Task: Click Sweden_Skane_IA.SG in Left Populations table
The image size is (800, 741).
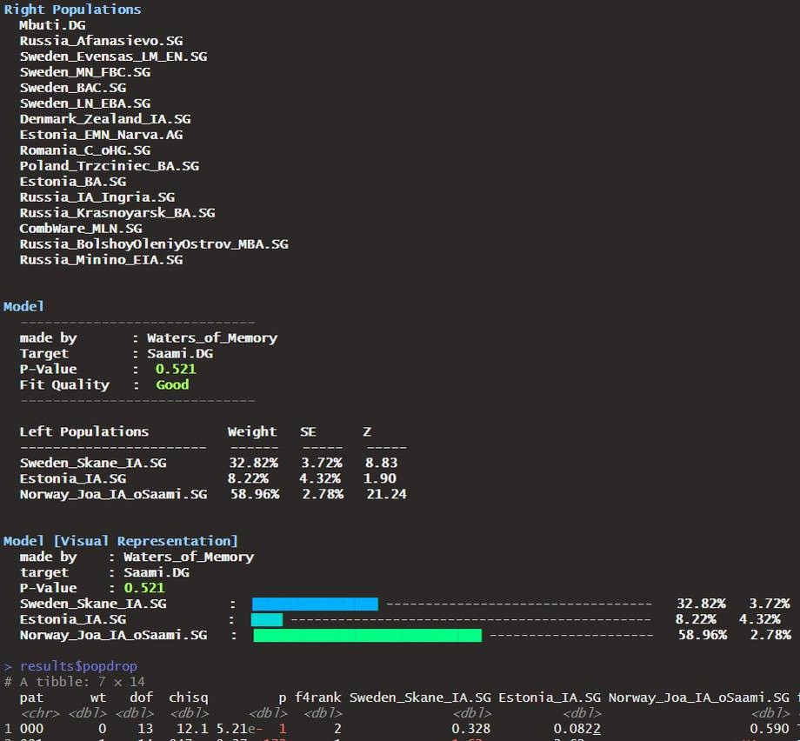Action: [x=93, y=463]
